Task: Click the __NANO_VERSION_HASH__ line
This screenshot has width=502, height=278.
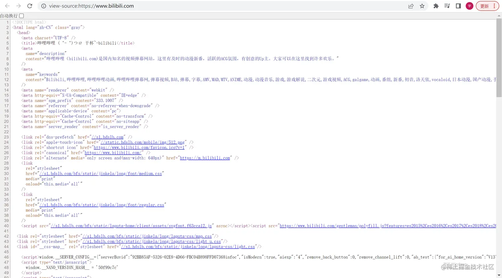Action: pyautogui.click(x=72, y=267)
